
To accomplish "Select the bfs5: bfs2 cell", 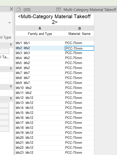I will point(40,63).
